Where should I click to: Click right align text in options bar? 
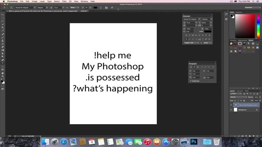(x=90, y=8)
